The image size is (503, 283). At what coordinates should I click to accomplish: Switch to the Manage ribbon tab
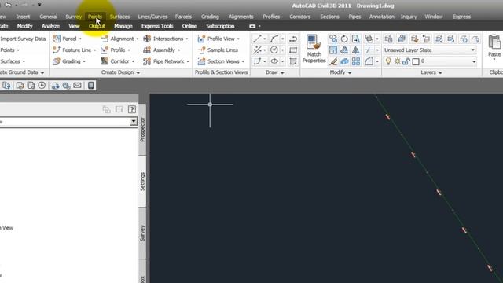coord(123,26)
